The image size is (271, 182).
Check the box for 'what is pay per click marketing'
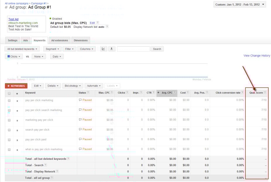coord(9,150)
